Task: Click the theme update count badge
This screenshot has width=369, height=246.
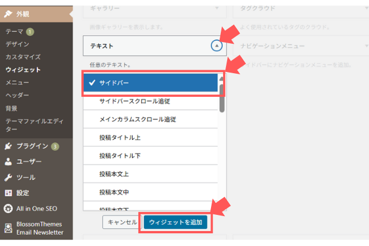Action: click(x=29, y=32)
